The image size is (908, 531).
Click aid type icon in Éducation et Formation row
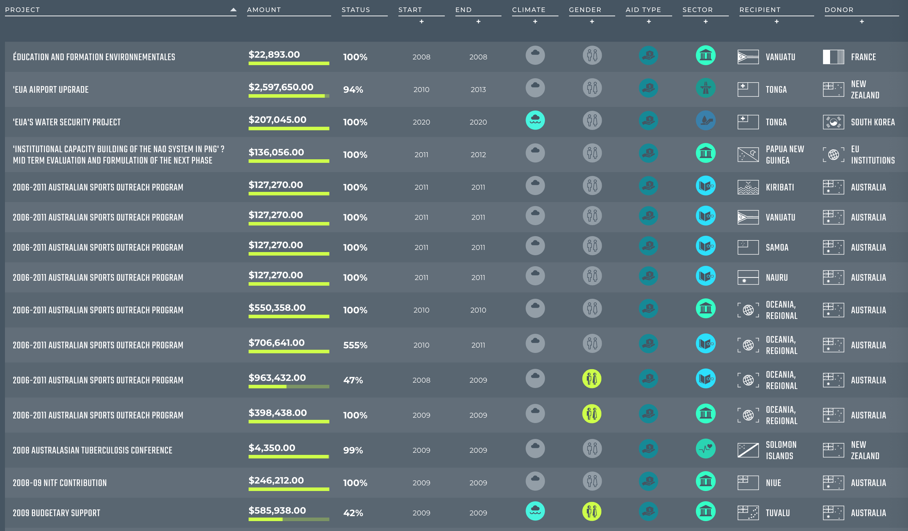(x=648, y=56)
